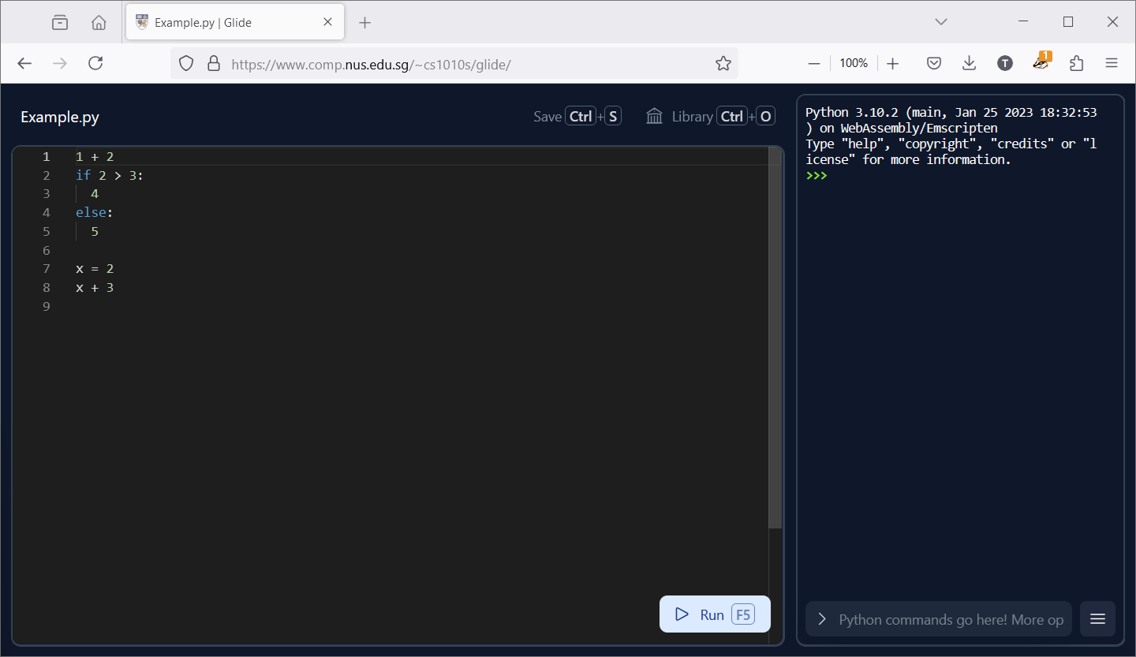The image size is (1136, 657).
Task: Zoom in with the plus button
Action: pyautogui.click(x=892, y=64)
